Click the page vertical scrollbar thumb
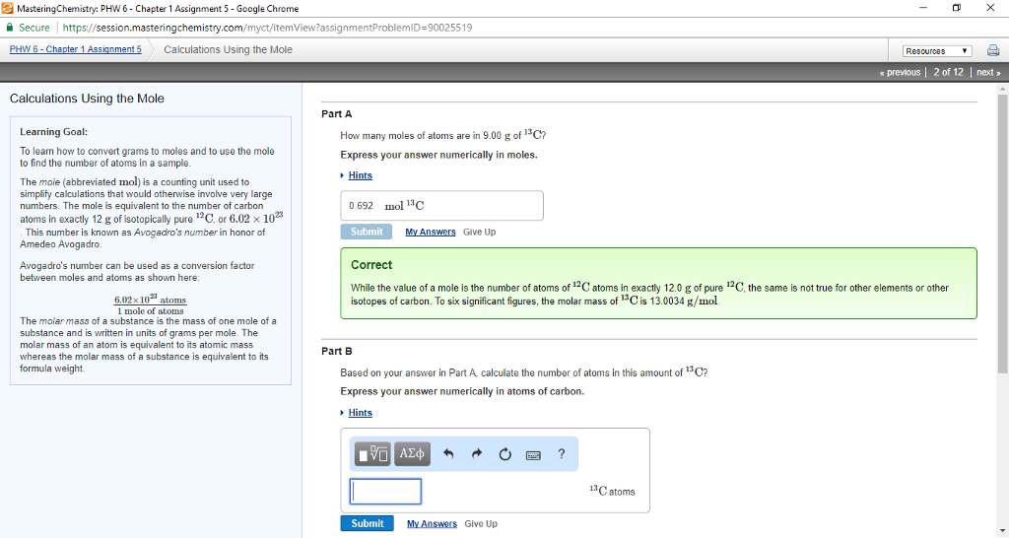The width and height of the screenshot is (1009, 538). (x=1002, y=234)
